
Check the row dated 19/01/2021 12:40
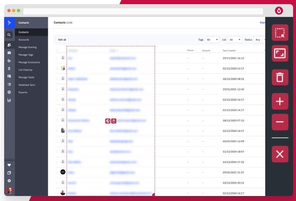pyautogui.click(x=57, y=89)
